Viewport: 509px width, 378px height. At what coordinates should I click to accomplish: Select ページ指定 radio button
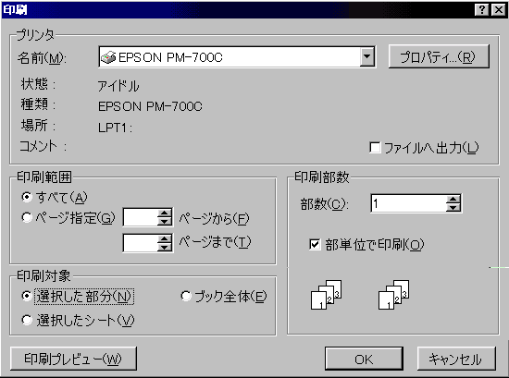pyautogui.click(x=27, y=217)
